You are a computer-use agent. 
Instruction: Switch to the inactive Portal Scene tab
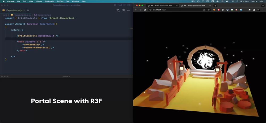162,6
